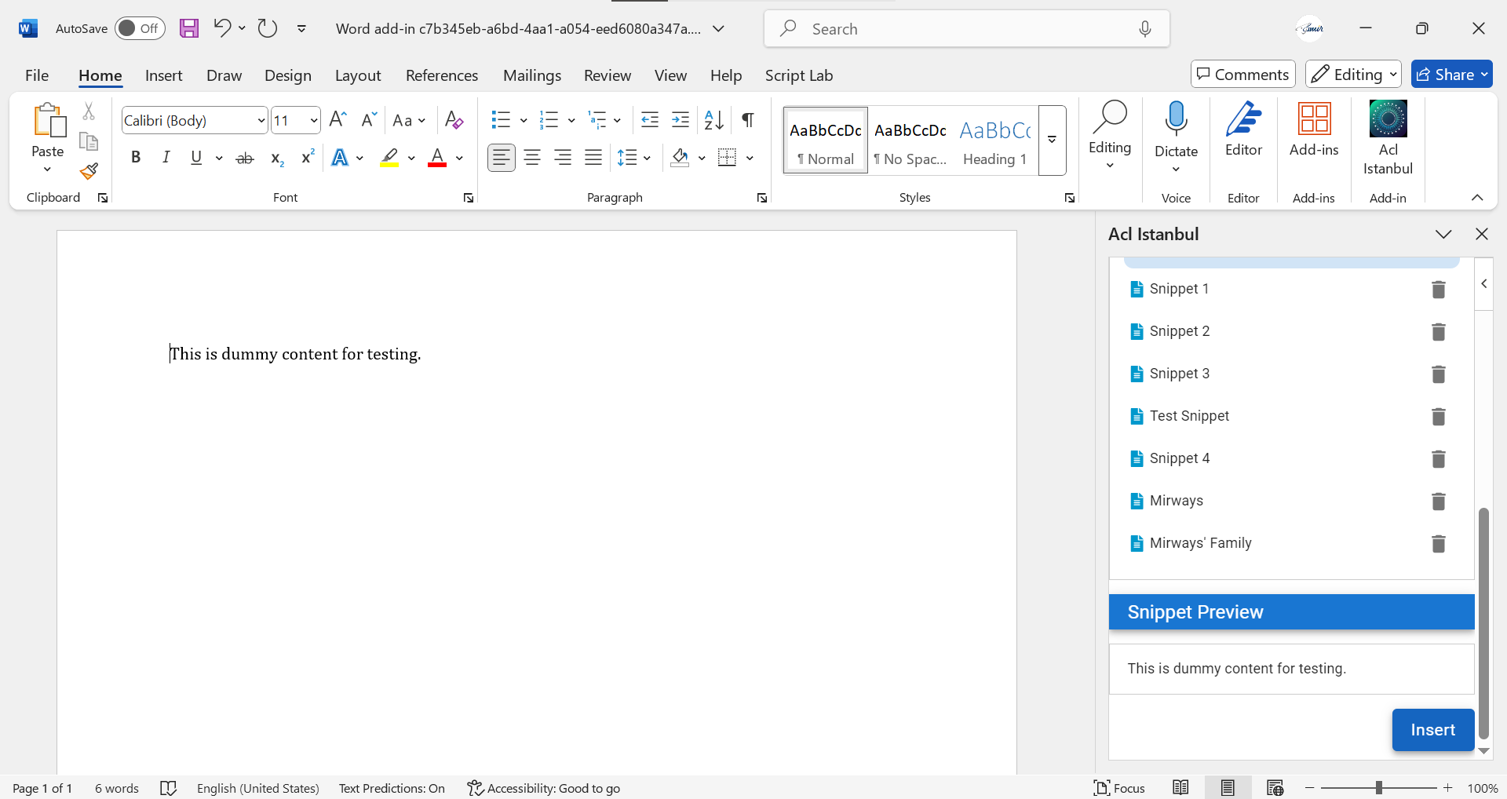
Task: Toggle Bold formatting
Action: tap(136, 158)
